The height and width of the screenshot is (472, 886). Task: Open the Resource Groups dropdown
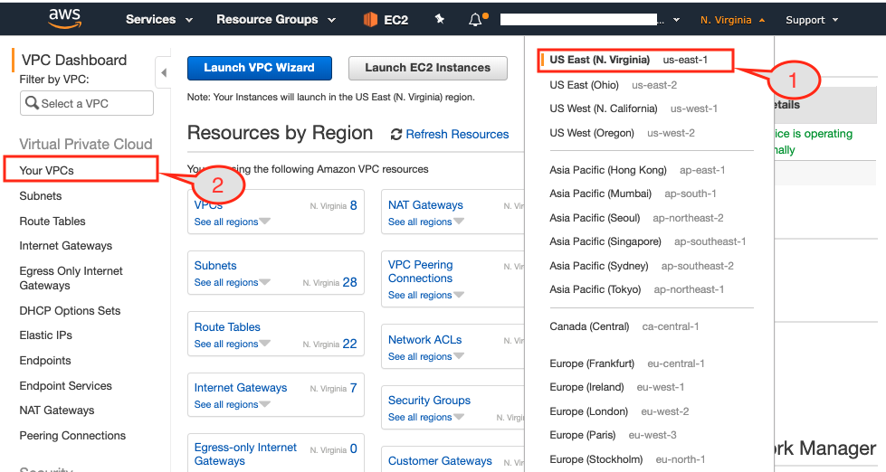pyautogui.click(x=276, y=20)
